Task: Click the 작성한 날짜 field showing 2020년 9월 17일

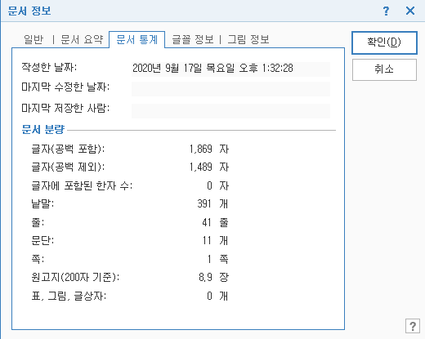Action: pyautogui.click(x=230, y=69)
